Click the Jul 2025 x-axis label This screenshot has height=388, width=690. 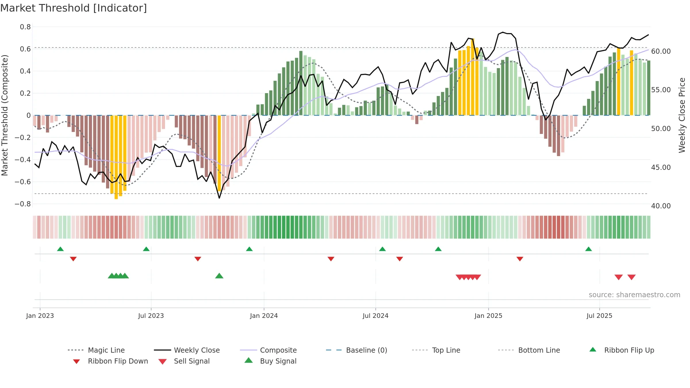coord(599,316)
